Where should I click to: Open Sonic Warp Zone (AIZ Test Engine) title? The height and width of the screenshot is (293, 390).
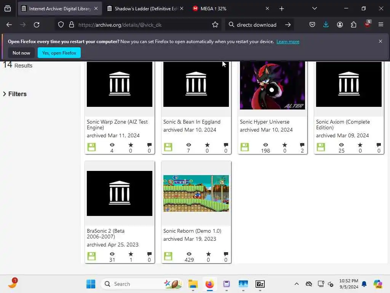tap(117, 125)
